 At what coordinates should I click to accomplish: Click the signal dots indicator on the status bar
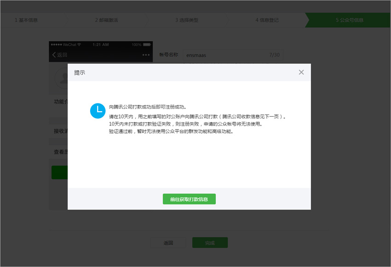pyautogui.click(x=57, y=44)
